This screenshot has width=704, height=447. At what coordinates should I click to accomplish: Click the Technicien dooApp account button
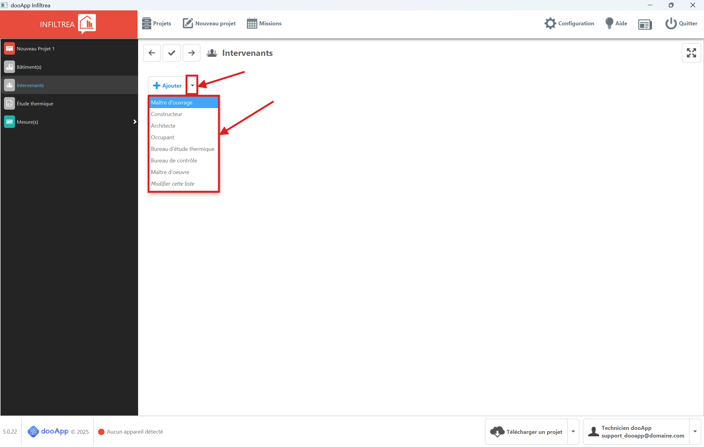636,432
